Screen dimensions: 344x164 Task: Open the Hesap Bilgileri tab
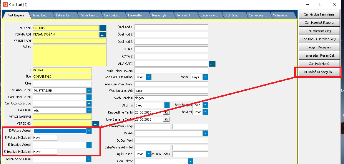point(41,15)
